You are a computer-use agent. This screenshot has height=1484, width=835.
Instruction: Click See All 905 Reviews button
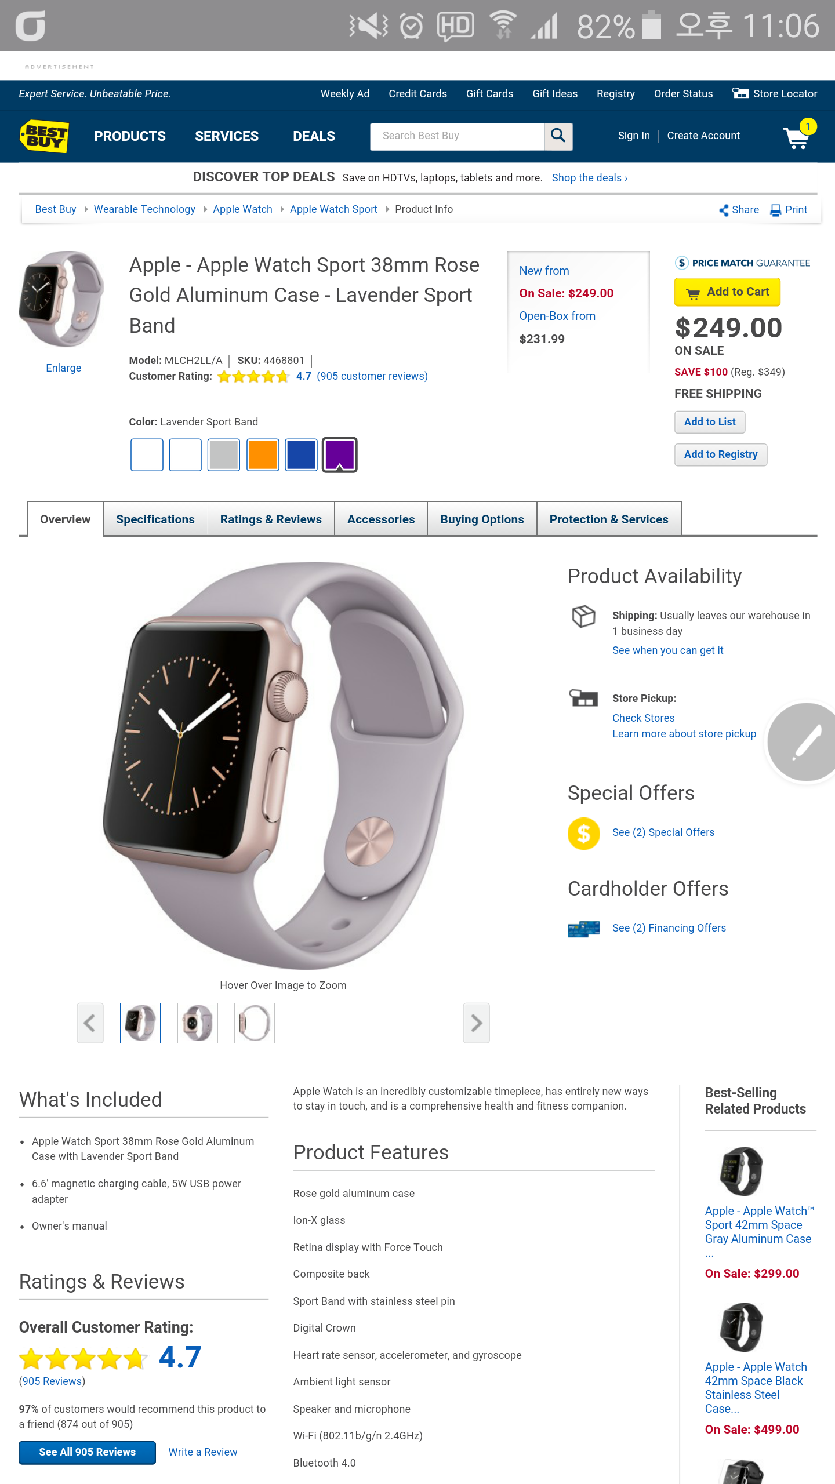coord(88,1452)
